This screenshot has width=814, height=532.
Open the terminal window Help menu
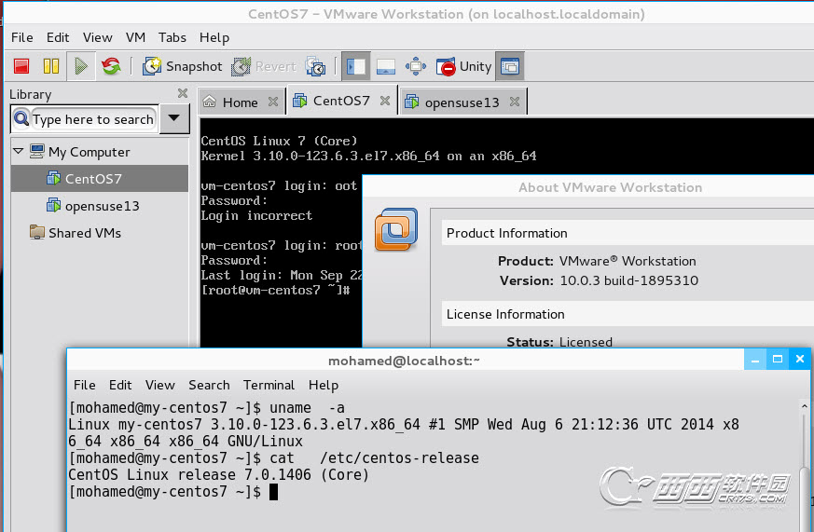[324, 385]
